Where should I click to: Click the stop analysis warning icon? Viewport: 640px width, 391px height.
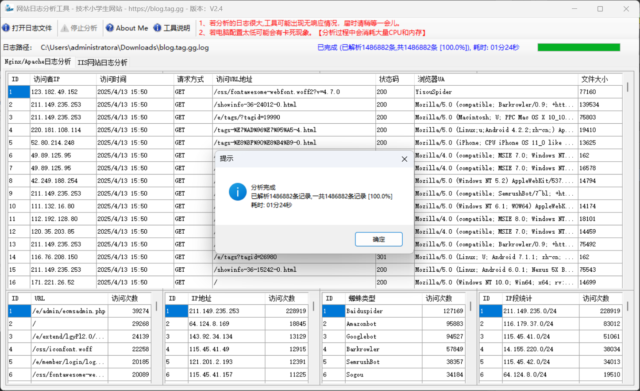tap(65, 28)
